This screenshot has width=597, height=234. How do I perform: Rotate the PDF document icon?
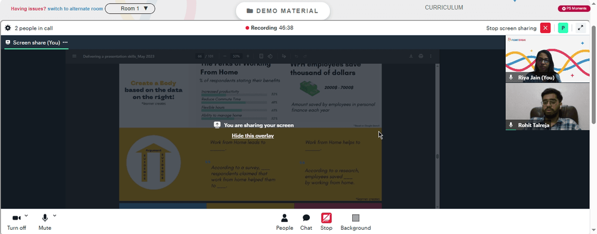click(270, 56)
